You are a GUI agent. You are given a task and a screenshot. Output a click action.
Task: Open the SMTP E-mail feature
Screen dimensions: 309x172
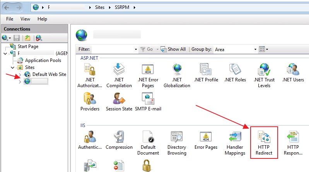148,103
